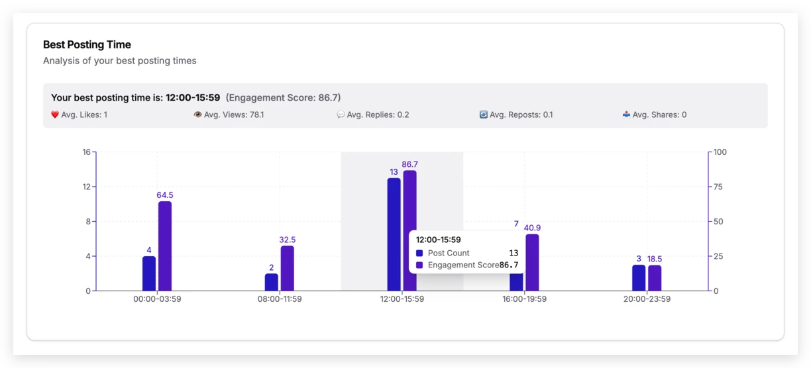Select the 08:00-11:59 Engagement Score bar

pos(288,268)
